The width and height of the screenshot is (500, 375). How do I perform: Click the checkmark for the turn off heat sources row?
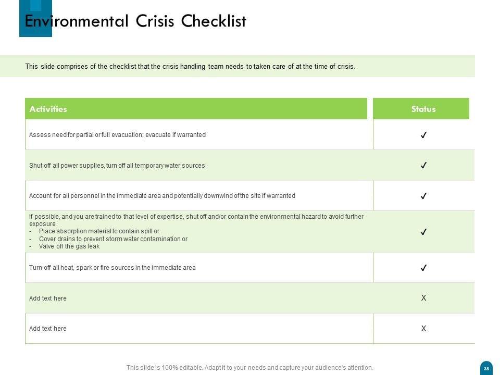click(423, 268)
